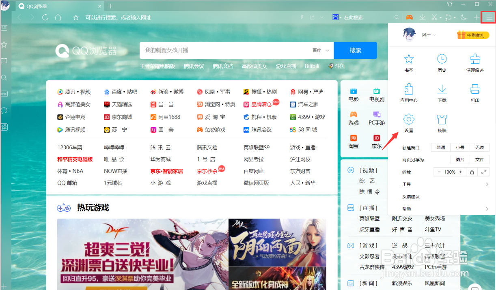
Task: Open the sidebar reading book icon
Action: click(4, 61)
